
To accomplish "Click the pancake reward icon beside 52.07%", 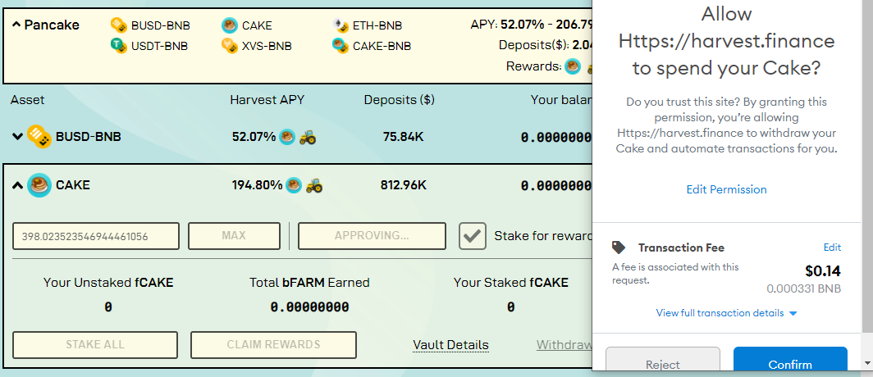I will point(286,136).
